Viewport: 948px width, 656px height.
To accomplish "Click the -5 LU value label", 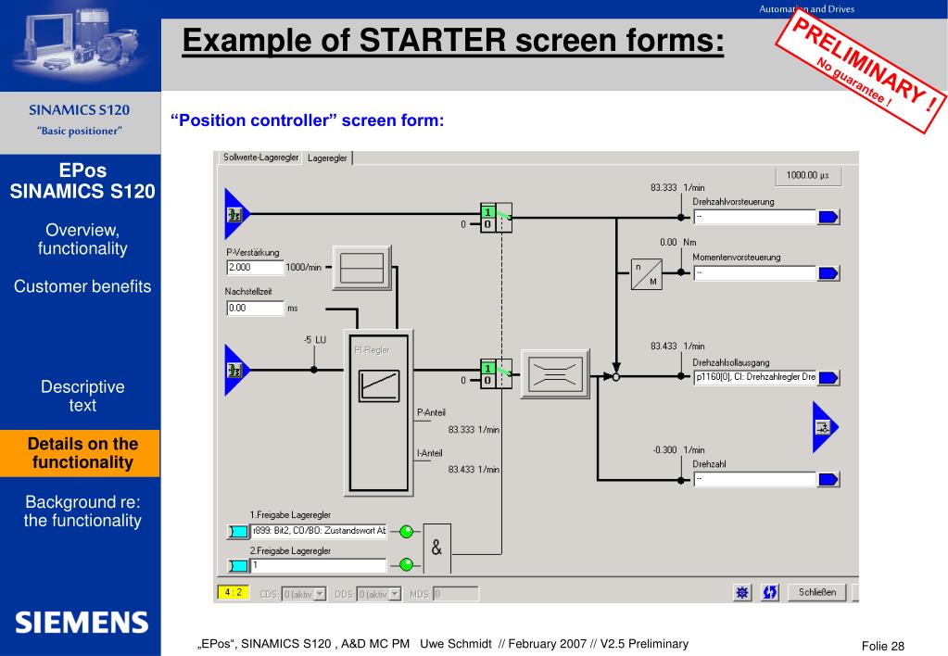I will coord(314,340).
